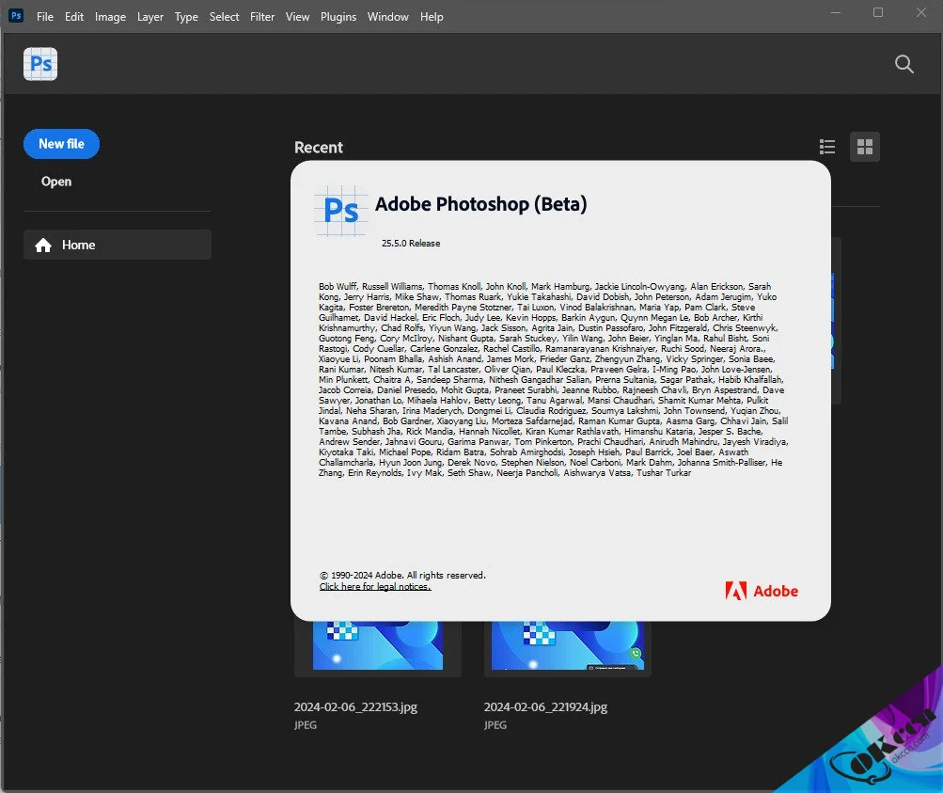Open the Filter menu

point(262,17)
